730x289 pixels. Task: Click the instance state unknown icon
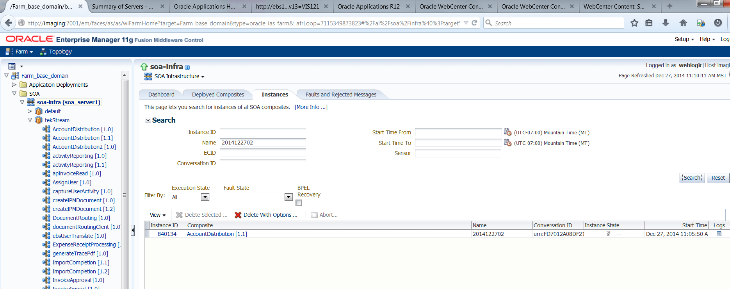608,234
